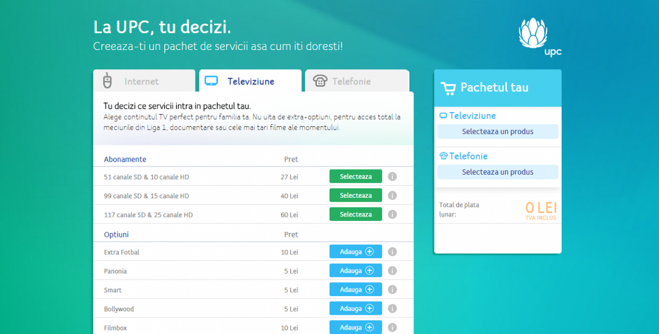Click the TV icon on Televiziune tab
This screenshot has width=659, height=334.
tap(211, 81)
